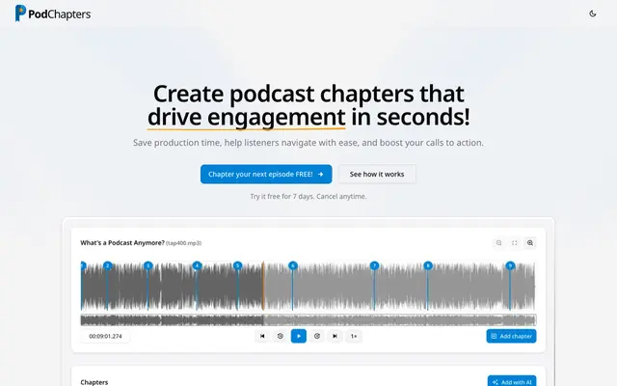Change 1x playback speed
This screenshot has height=386, width=617.
click(354, 336)
